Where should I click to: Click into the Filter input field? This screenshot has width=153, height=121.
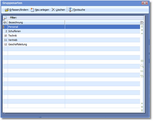[x=80, y=18]
